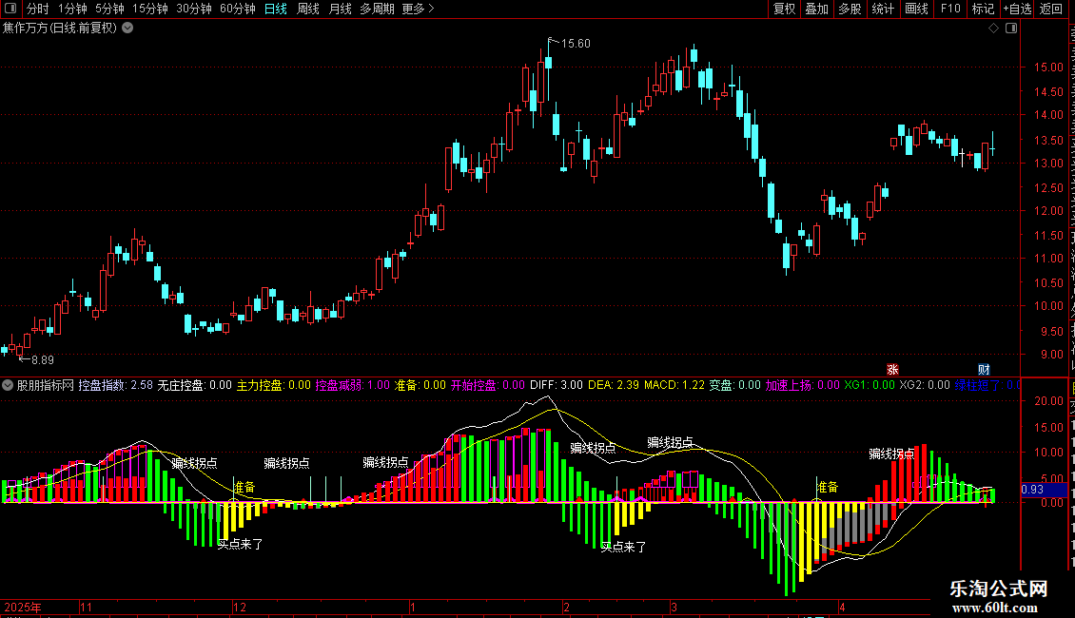Click the 股朋指标网 indicator name
The height and width of the screenshot is (618, 1075).
tap(46, 385)
